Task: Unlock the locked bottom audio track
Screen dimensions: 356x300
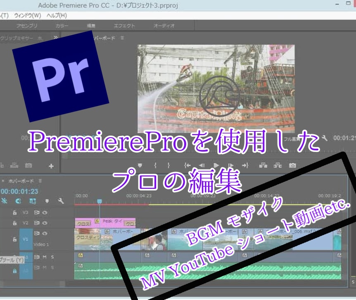Action: click(x=15, y=271)
